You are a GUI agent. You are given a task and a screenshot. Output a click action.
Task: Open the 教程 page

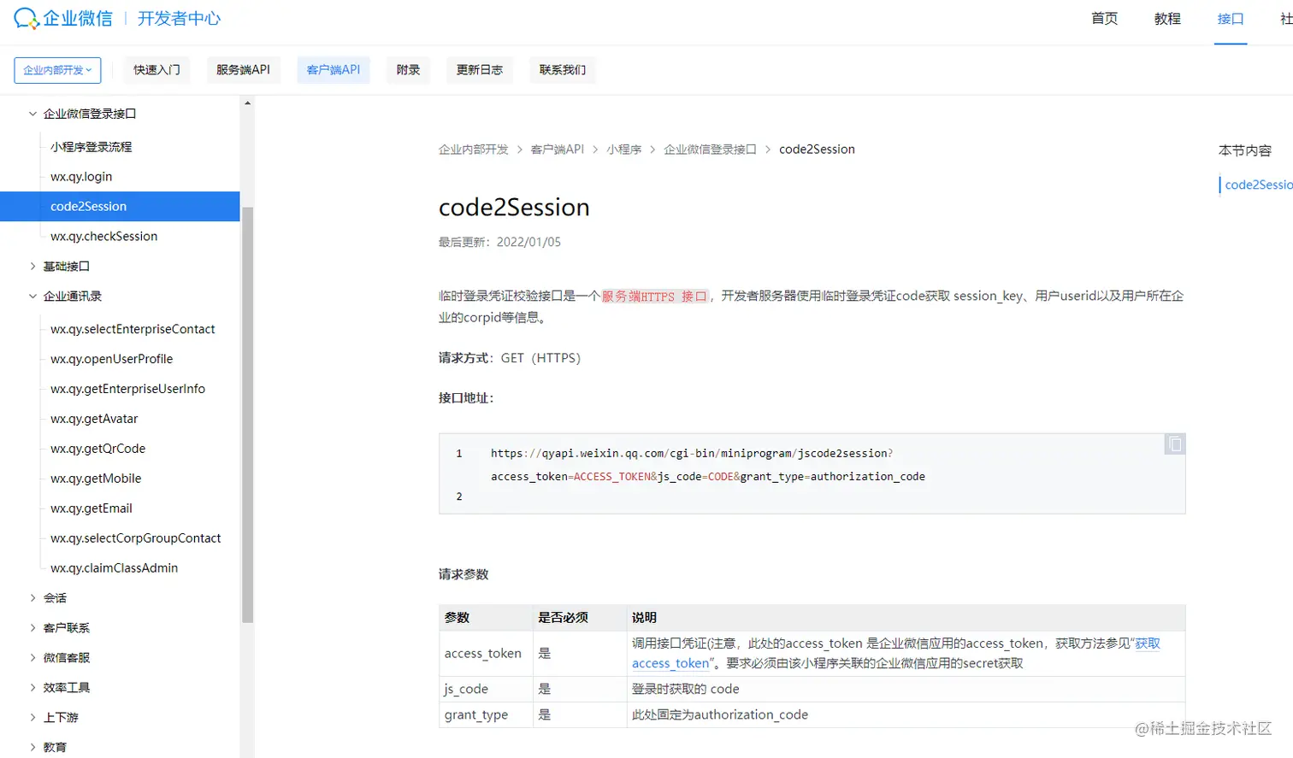click(1166, 18)
